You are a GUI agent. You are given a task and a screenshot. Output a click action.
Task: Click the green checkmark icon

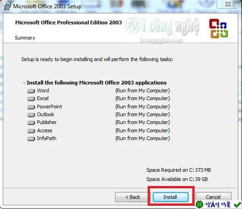pyautogui.click(x=237, y=205)
